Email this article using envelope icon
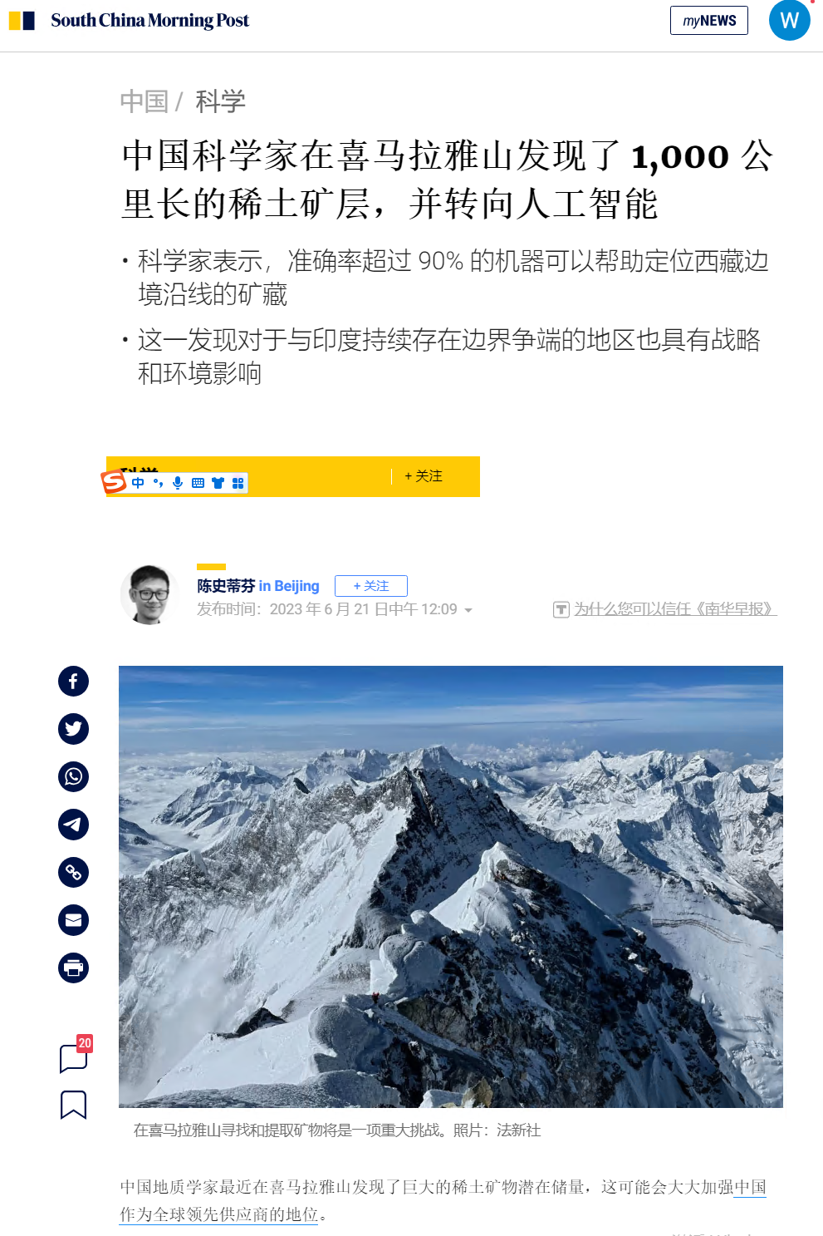Screen dimensions: 823x1236 [73, 920]
